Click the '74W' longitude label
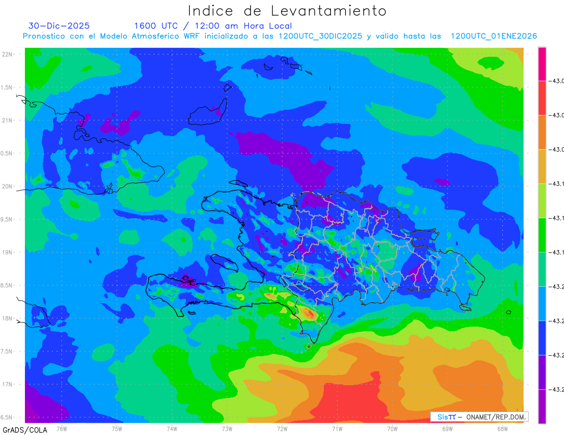564x435 pixels. pos(172,428)
